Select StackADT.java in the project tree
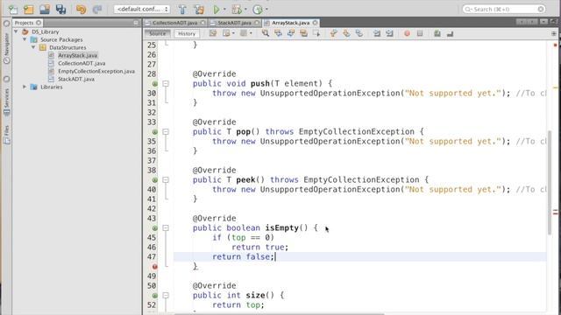The height and width of the screenshot is (315, 561). pyautogui.click(x=76, y=79)
